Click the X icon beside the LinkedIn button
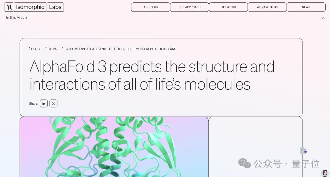Viewport: 330px width, 177px height. 53,103
